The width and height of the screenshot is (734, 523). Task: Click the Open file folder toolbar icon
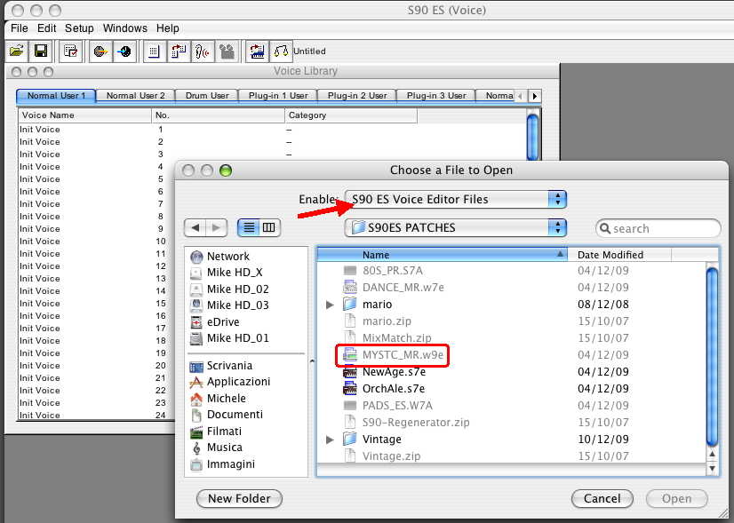pyautogui.click(x=17, y=51)
